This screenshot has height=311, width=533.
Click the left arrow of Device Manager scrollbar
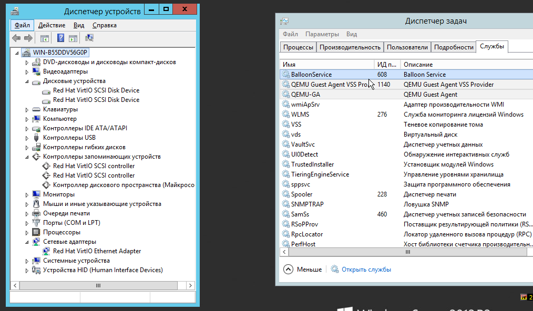[15, 285]
